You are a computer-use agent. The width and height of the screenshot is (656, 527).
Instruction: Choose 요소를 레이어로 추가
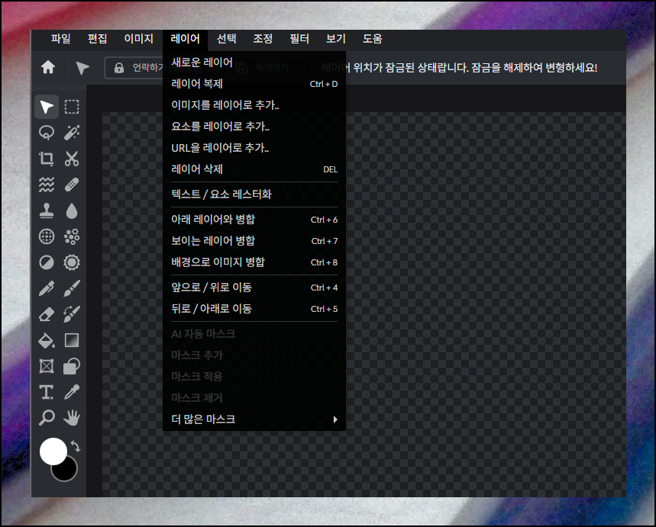pos(254,127)
